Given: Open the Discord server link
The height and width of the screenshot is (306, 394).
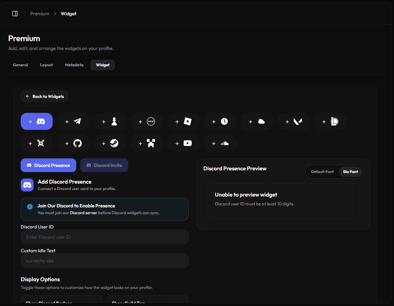Looking at the screenshot, I should click(83, 213).
